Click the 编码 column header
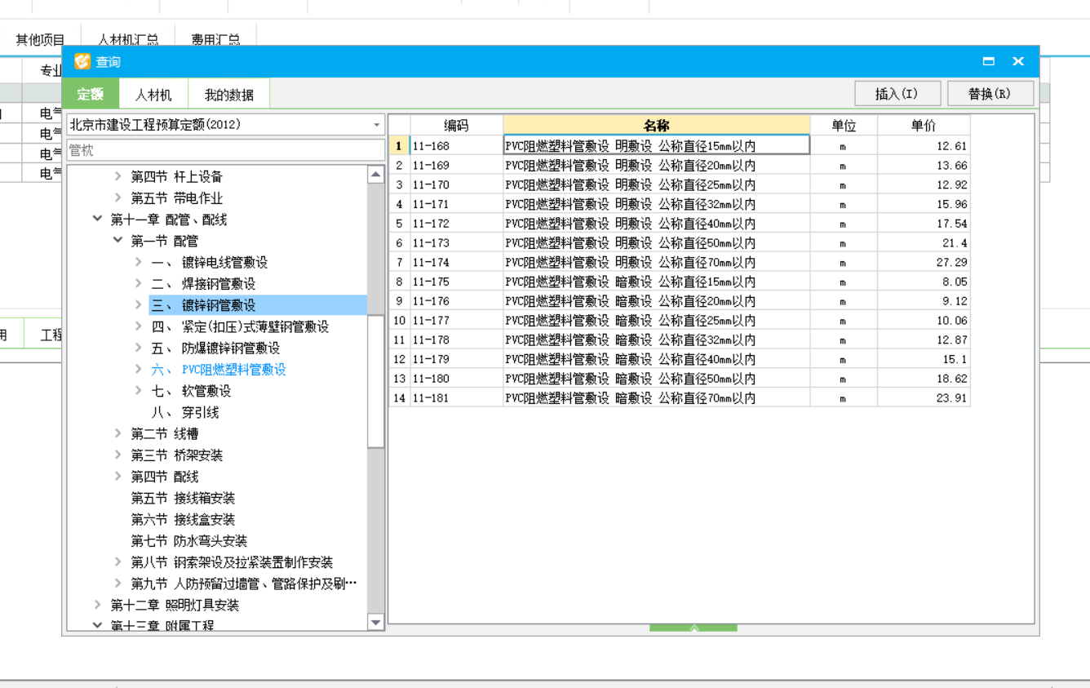The width and height of the screenshot is (1090, 688). [x=457, y=125]
